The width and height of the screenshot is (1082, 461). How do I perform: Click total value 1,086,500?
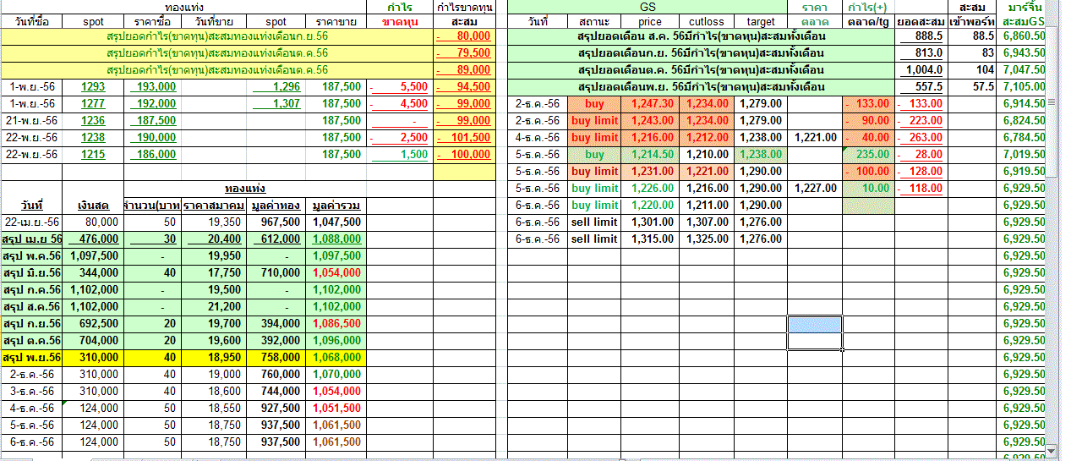(336, 324)
